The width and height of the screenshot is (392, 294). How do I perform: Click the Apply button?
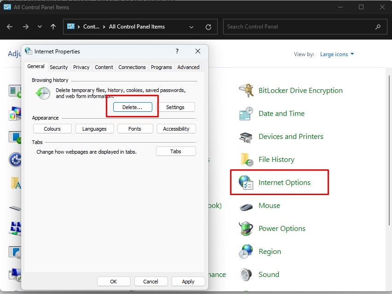(188, 282)
